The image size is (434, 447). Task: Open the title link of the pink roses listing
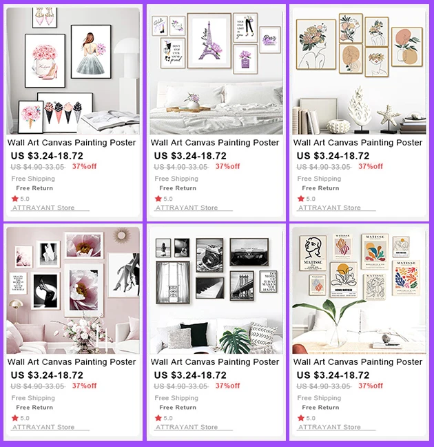click(x=72, y=143)
